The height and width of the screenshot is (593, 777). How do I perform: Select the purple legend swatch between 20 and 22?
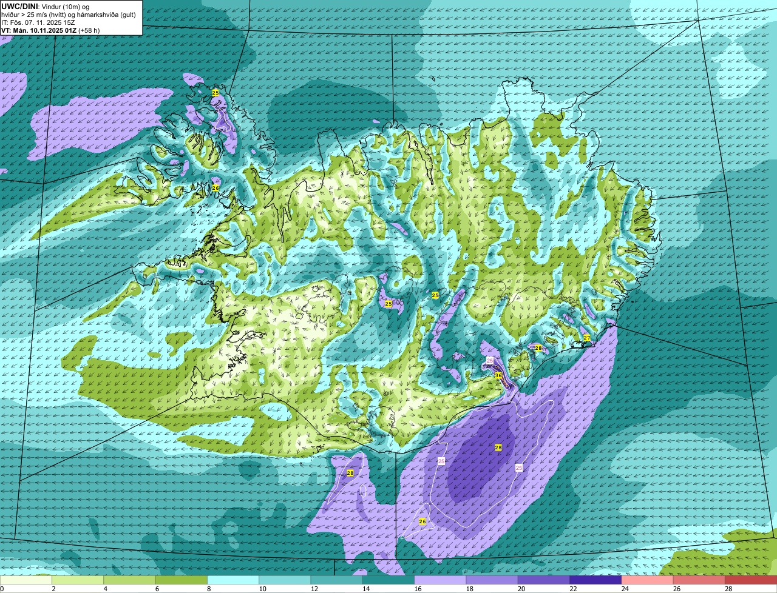[x=544, y=580]
